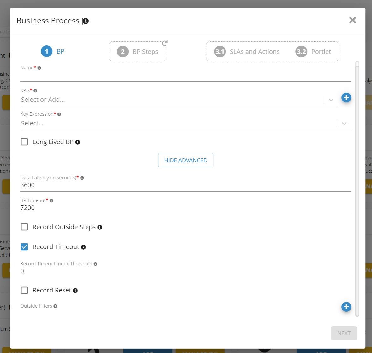Image resolution: width=372 pixels, height=353 pixels.
Task: Expand the KPIs dropdown arrow
Action: (x=331, y=100)
